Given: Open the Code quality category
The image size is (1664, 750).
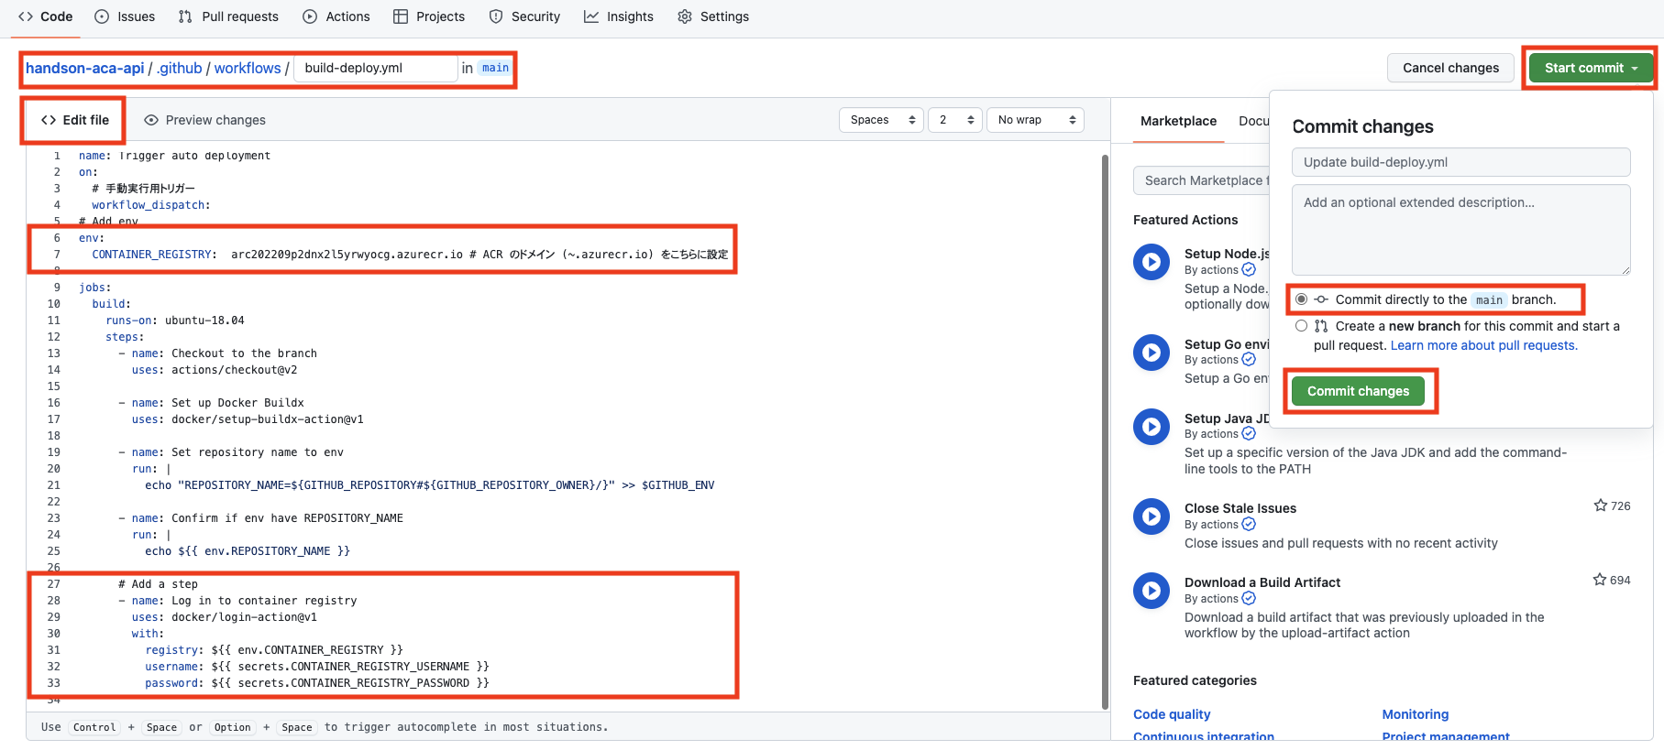Looking at the screenshot, I should click(x=1172, y=714).
